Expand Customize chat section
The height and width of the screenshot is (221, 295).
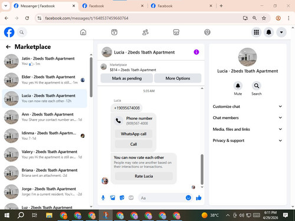(247, 107)
